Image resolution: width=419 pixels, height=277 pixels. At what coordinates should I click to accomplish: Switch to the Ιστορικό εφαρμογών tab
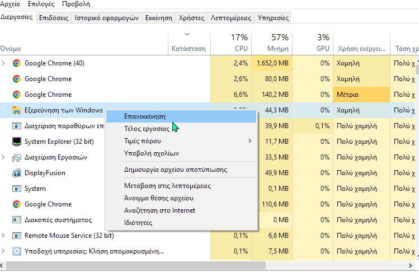tap(107, 18)
